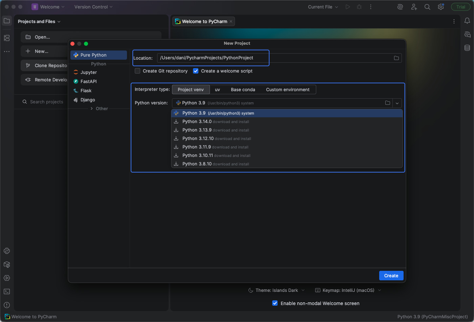Open the Welcome project dropdown

tap(48, 7)
